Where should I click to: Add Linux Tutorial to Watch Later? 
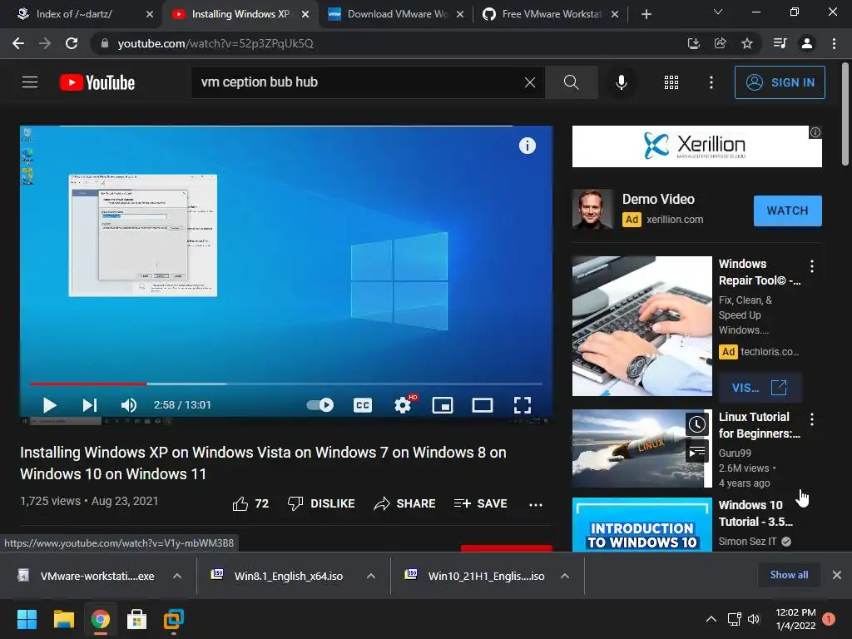point(696,424)
